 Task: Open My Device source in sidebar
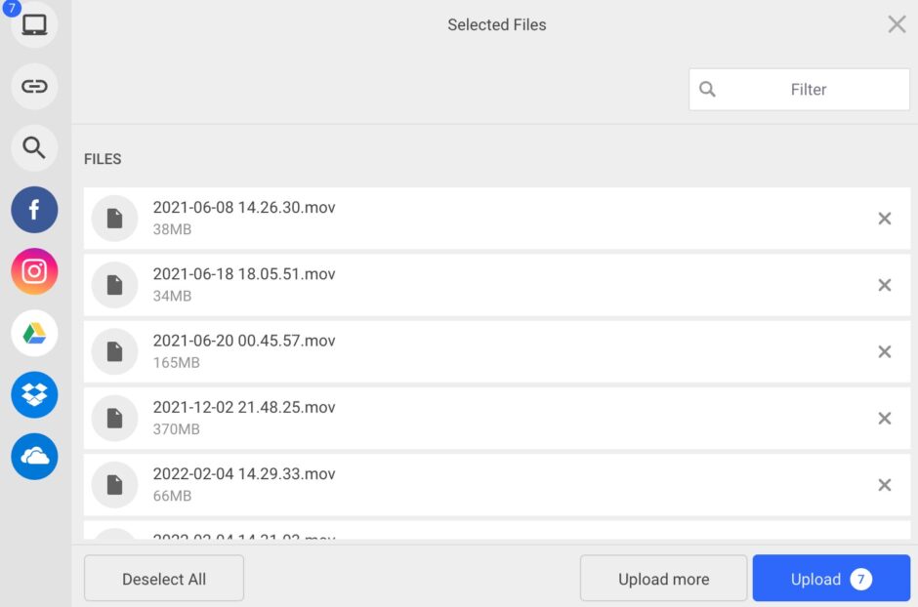pyautogui.click(x=34, y=24)
